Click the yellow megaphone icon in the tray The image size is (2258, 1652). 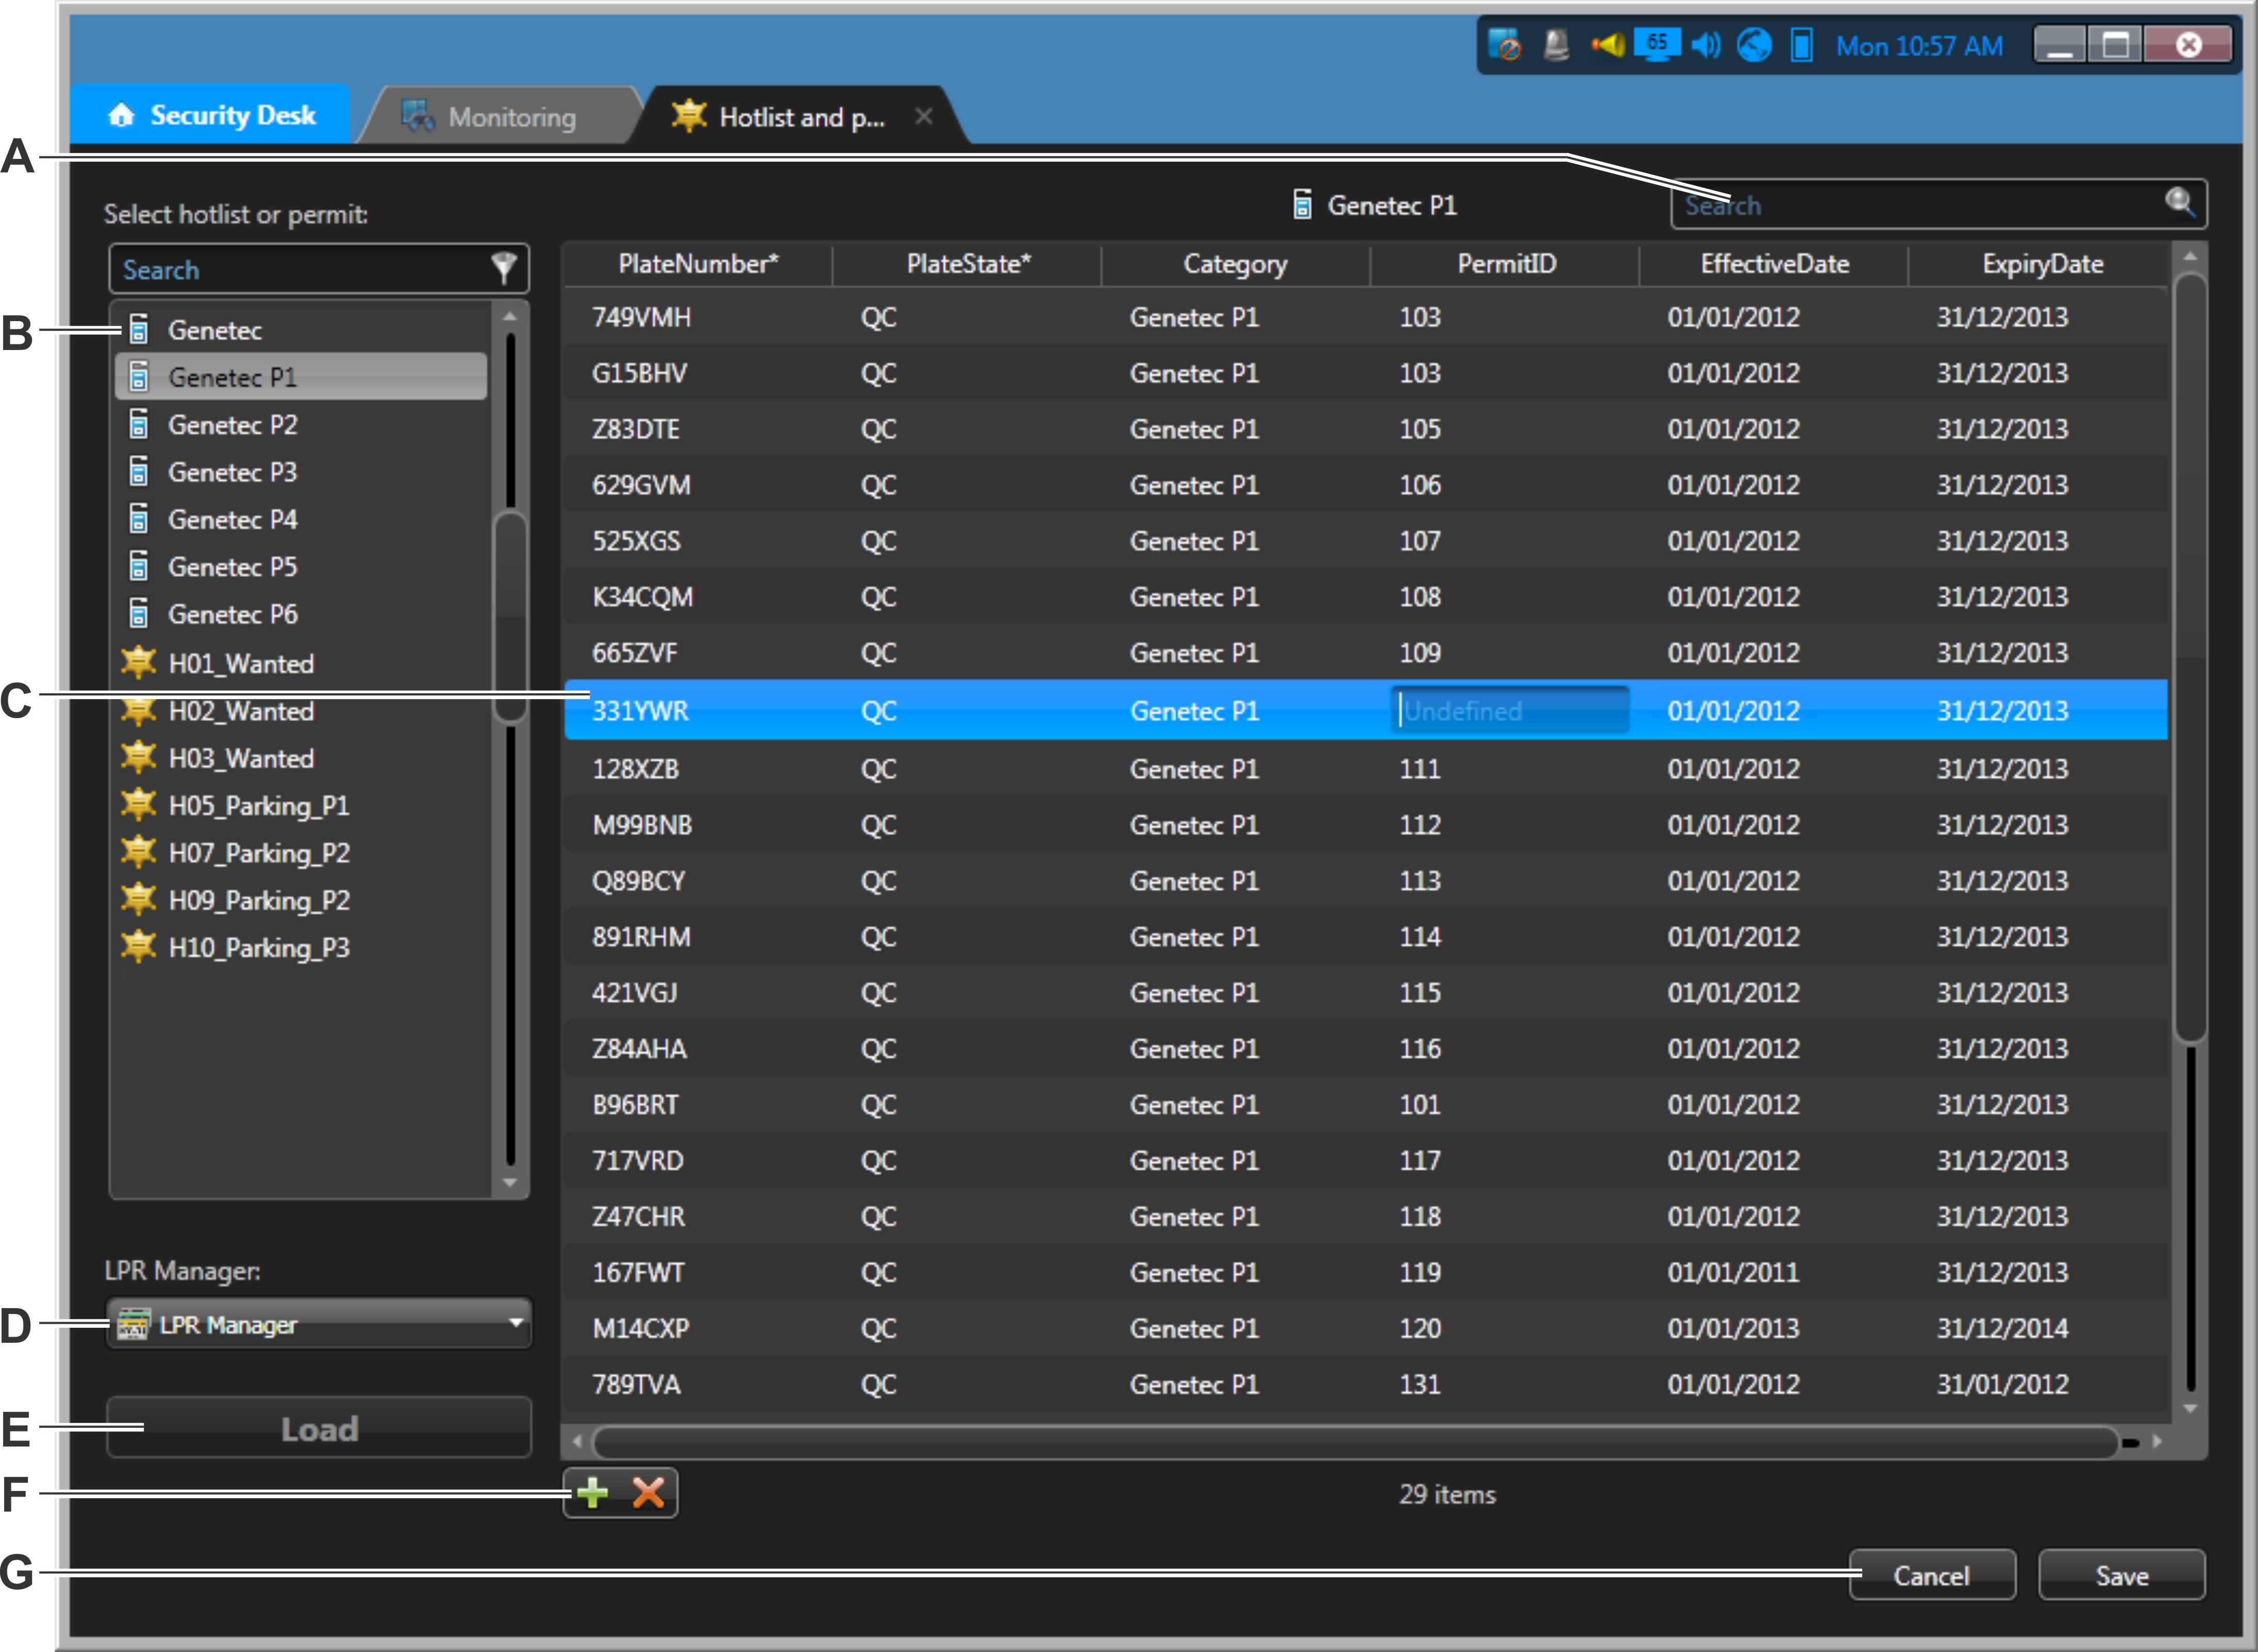1608,45
